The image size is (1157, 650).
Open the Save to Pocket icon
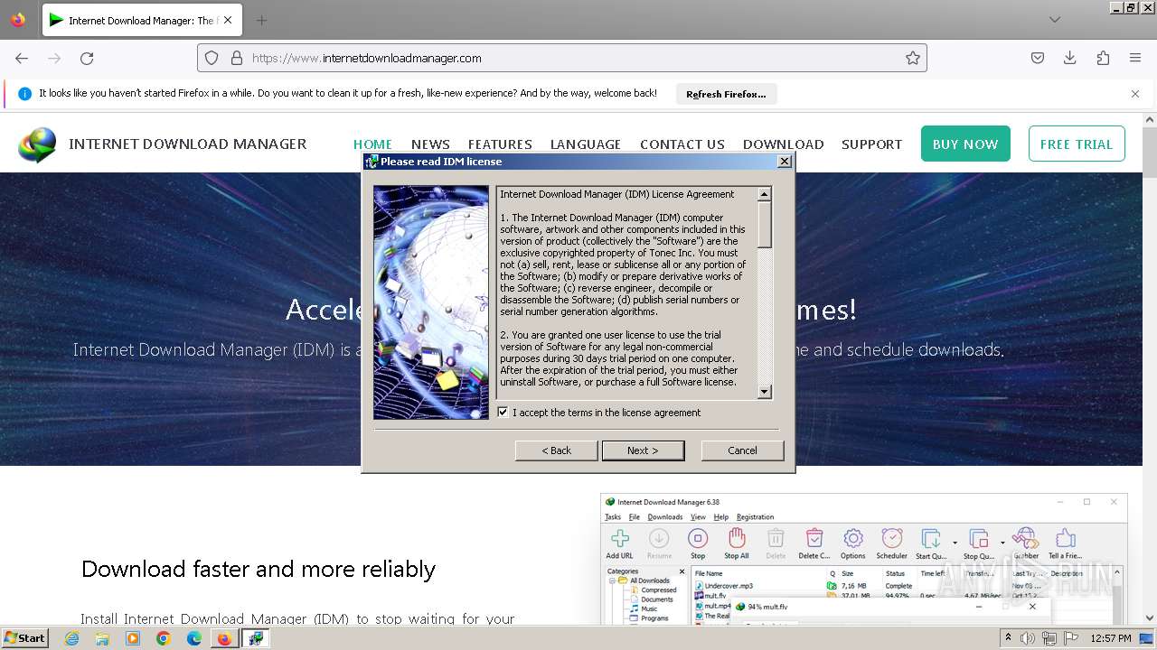coord(1038,58)
